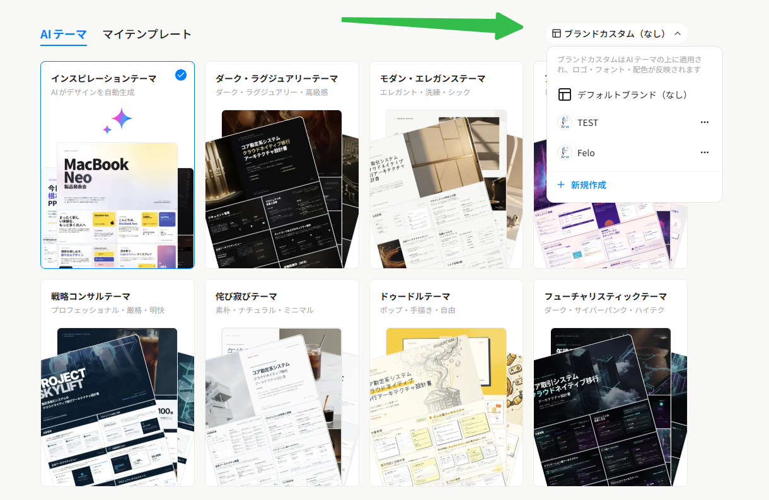Toggle the blue checkmark on インスピレーションテーマ
The image size is (769, 500).
181,75
